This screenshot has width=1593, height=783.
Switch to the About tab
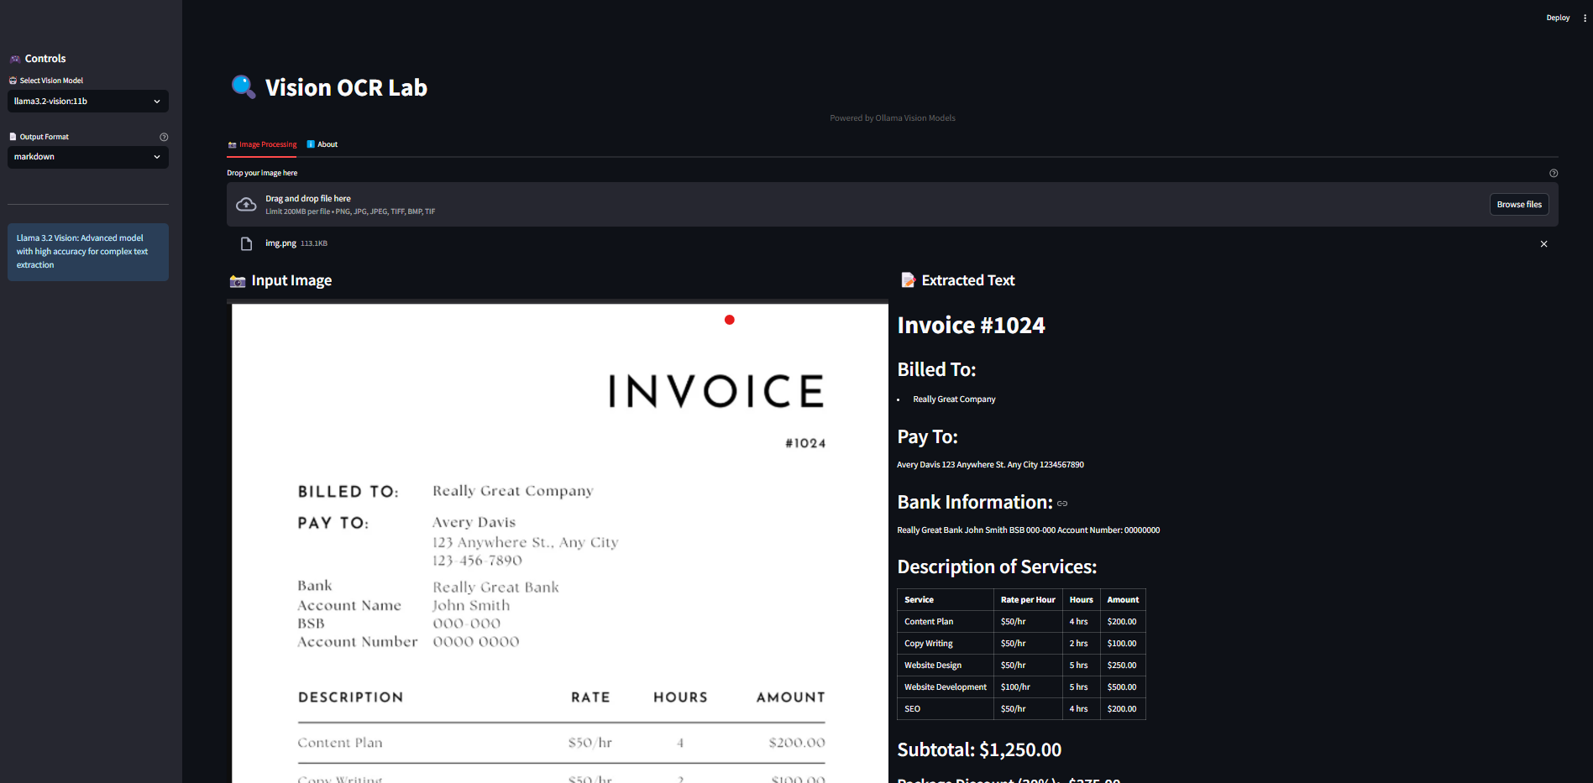click(x=322, y=144)
